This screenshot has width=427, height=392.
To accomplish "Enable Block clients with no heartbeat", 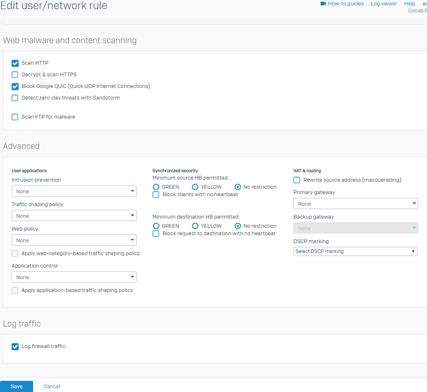I will (156, 195).
